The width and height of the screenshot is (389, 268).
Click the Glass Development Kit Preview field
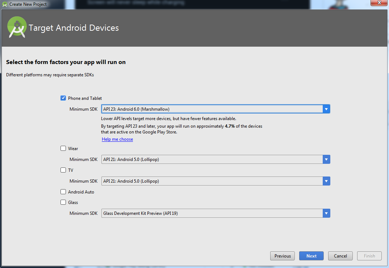click(x=212, y=213)
